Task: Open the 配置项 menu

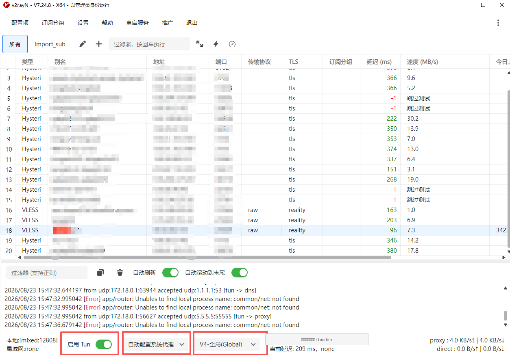Action: click(20, 23)
